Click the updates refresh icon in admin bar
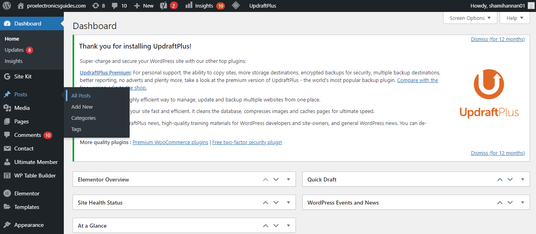 click(95, 6)
